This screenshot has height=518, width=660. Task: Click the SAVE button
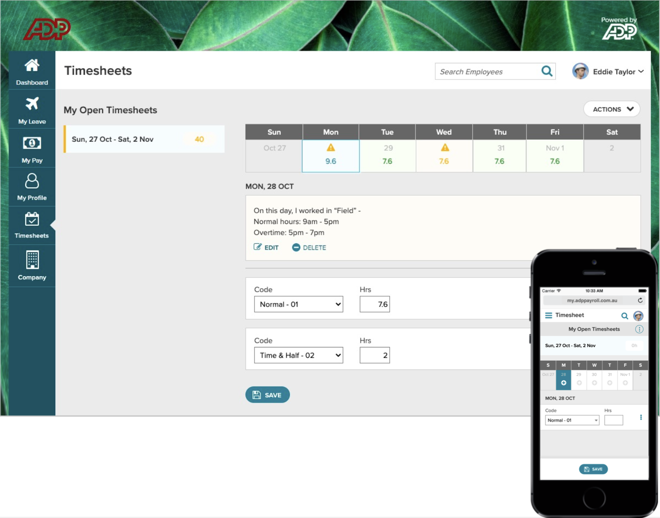pyautogui.click(x=268, y=395)
